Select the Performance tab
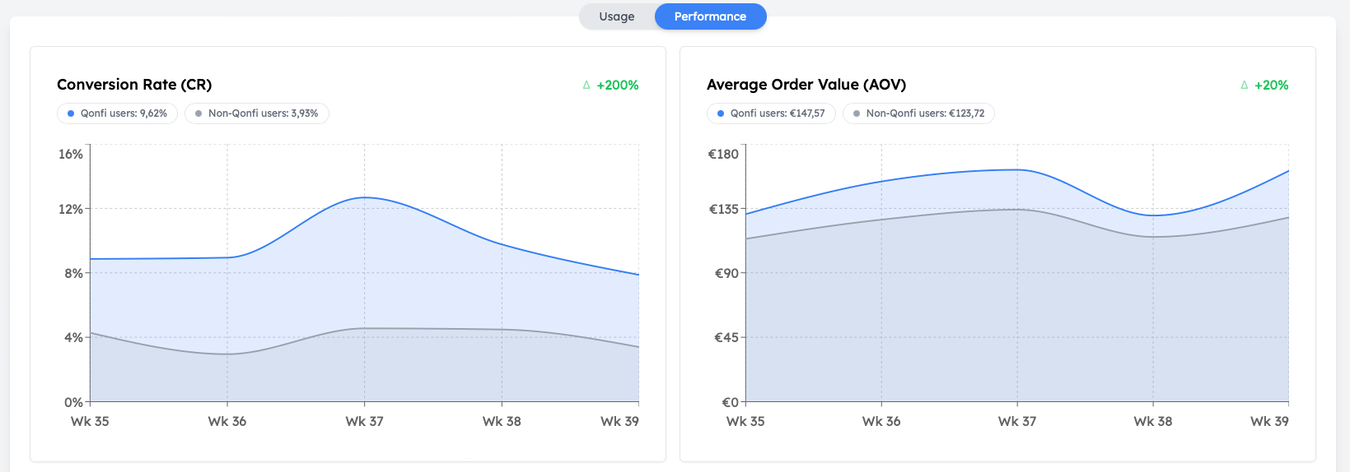This screenshot has width=1350, height=472. coord(710,16)
